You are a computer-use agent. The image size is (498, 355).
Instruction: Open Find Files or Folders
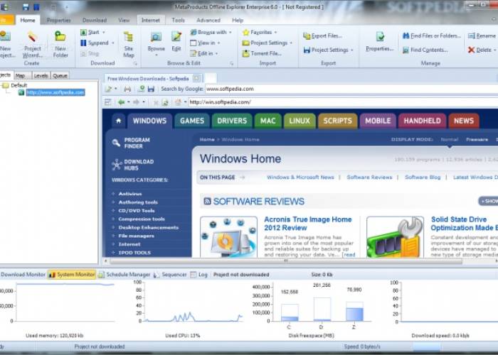431,35
